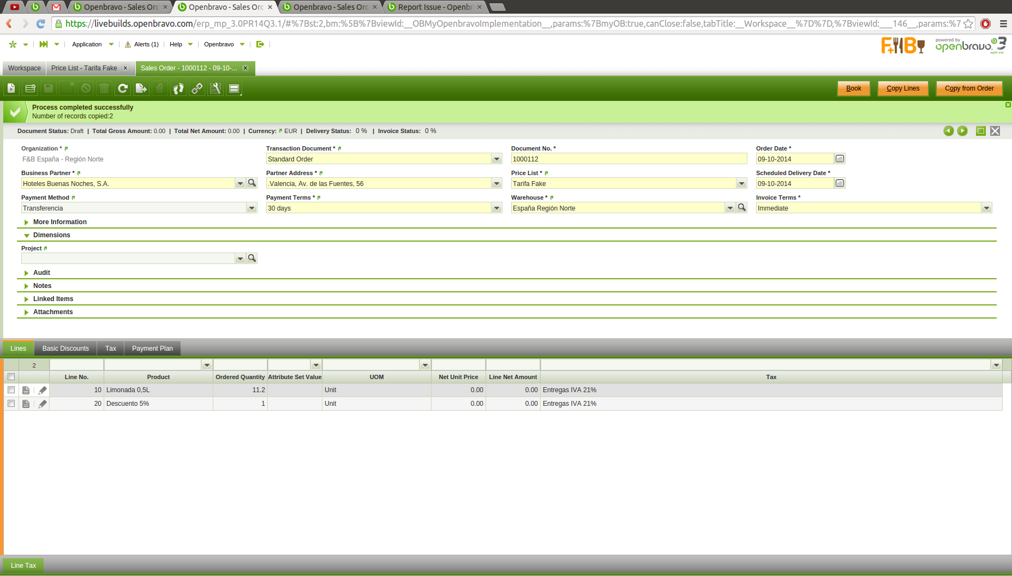Screen dimensions: 1012x576
Task: Click the Refresh toolbar icon
Action: tap(123, 88)
